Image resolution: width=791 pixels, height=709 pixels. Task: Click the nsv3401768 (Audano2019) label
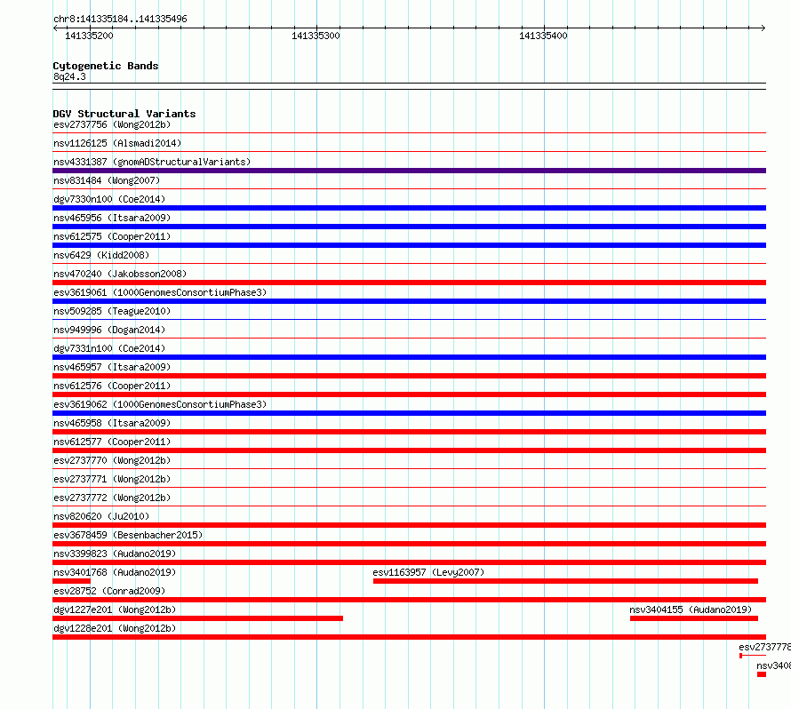tap(115, 572)
